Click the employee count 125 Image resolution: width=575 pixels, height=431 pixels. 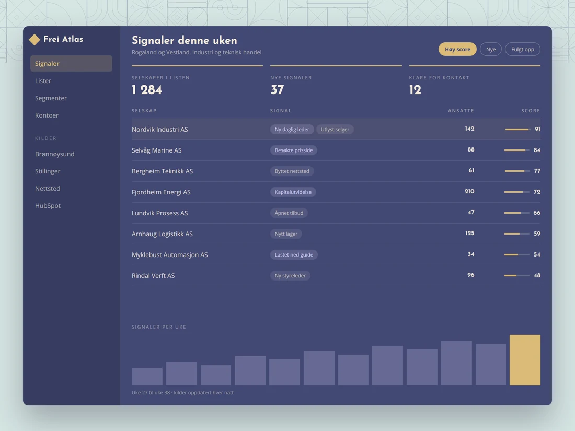pyautogui.click(x=469, y=234)
